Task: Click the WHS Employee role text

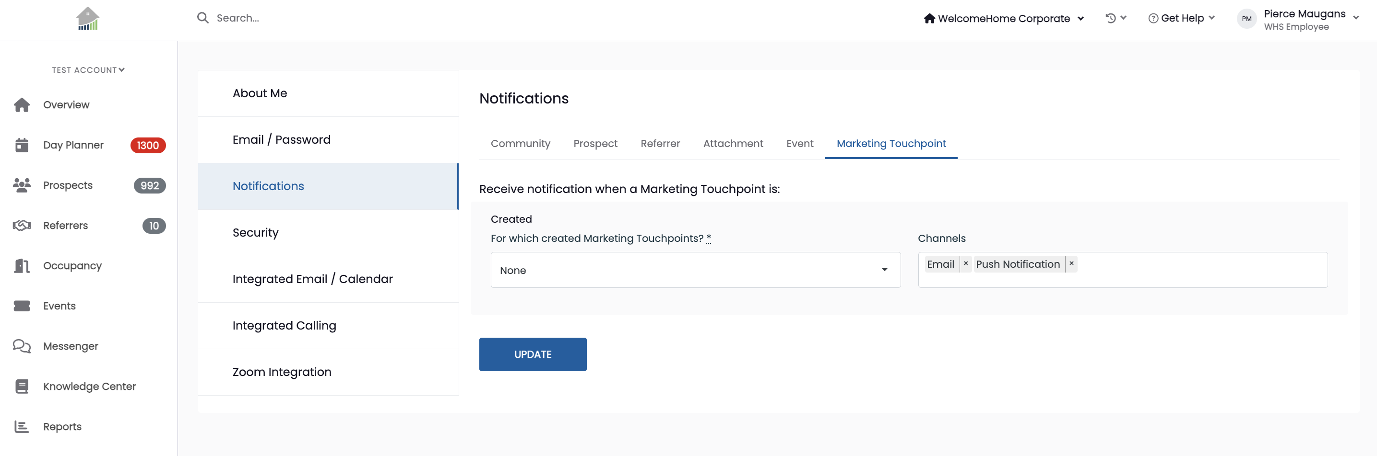Action: point(1296,27)
